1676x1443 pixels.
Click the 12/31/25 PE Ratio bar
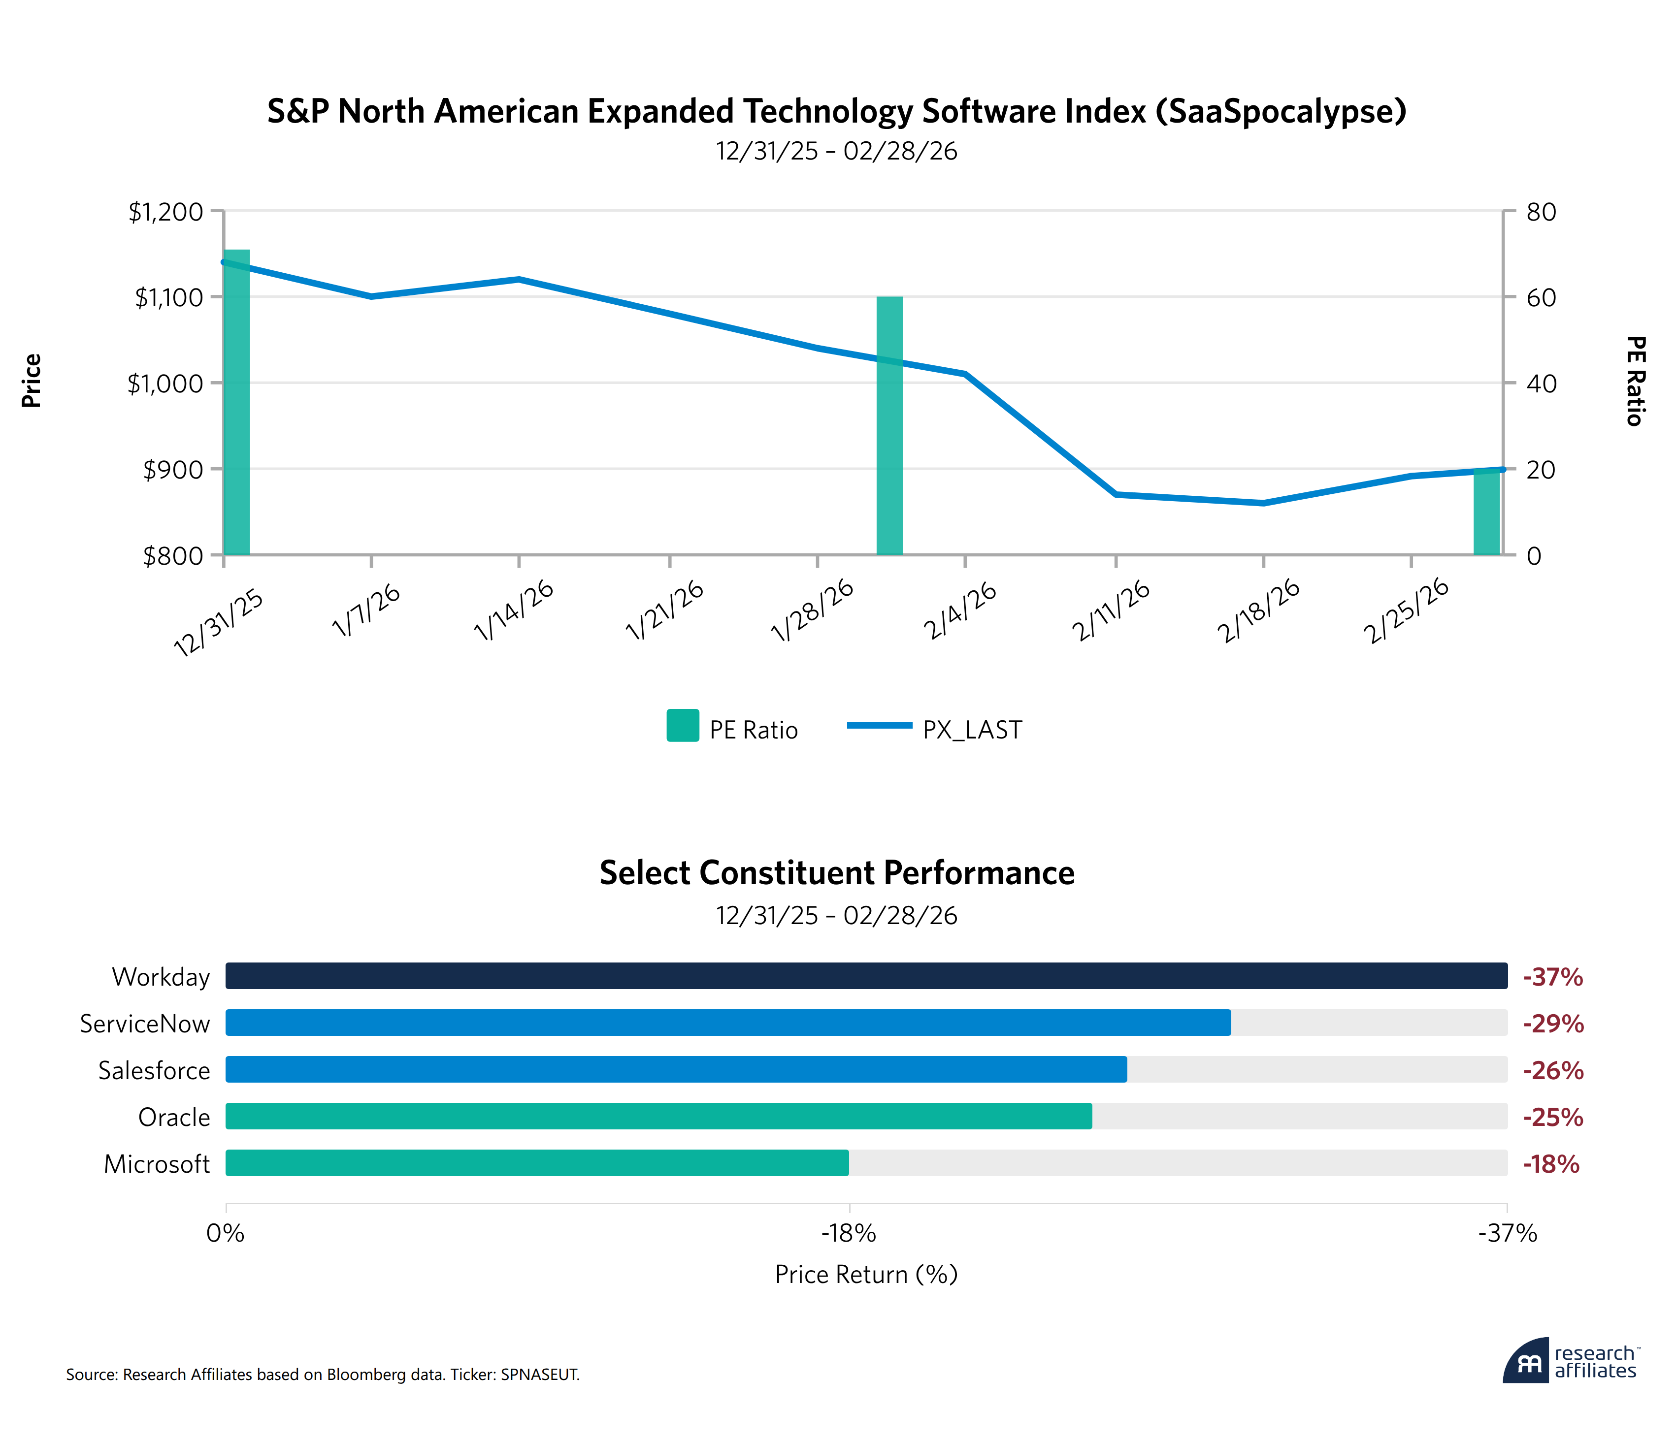point(237,404)
